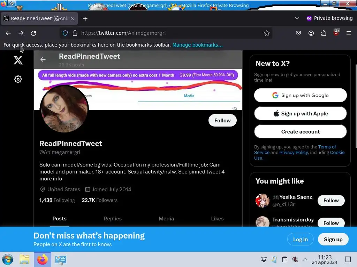Open the tracking protection shield
This screenshot has height=267, width=357.
tap(65, 33)
